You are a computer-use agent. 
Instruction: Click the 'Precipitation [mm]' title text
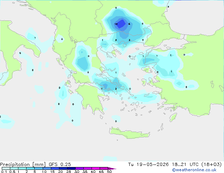click(x=23, y=165)
